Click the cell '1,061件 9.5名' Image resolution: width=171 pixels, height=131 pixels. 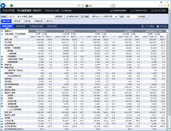tap(69, 34)
